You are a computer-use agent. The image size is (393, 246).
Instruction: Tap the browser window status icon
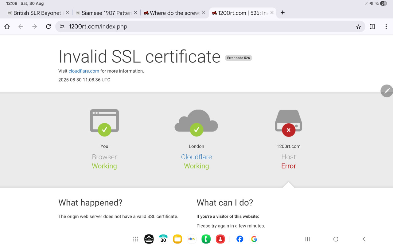click(104, 122)
